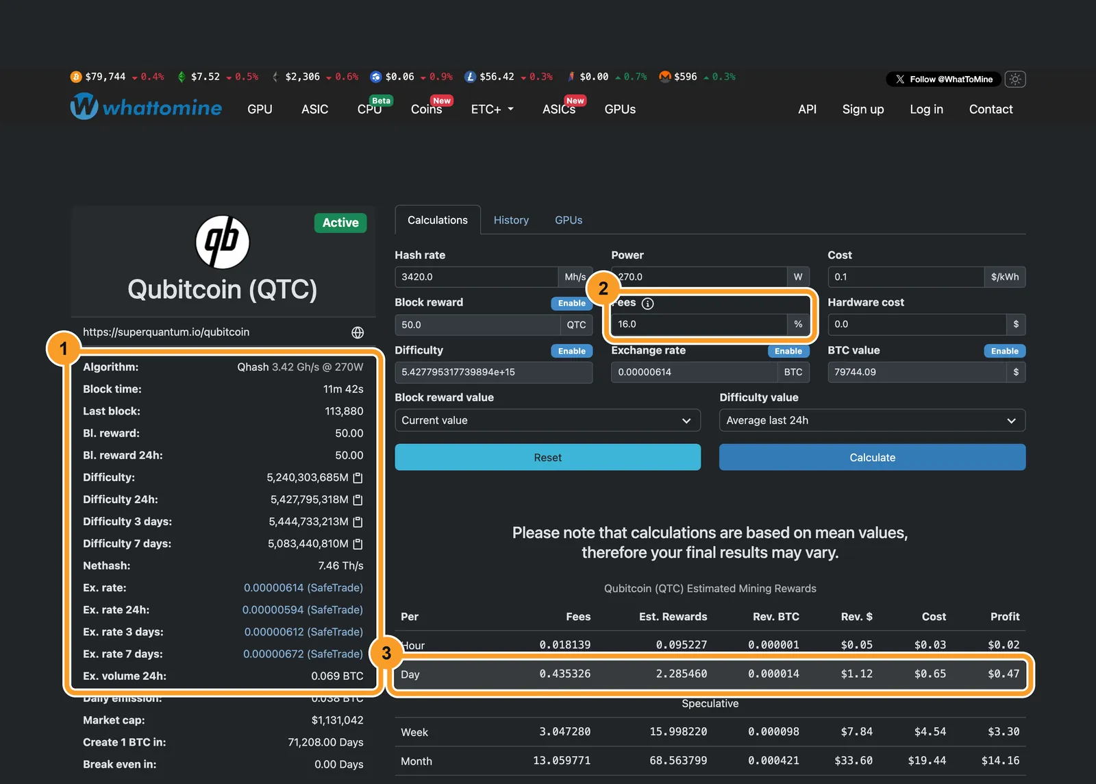The height and width of the screenshot is (784, 1096).
Task: Open the Block reward value dropdown
Action: [x=547, y=420]
